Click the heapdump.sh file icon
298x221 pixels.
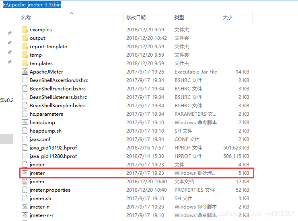click(25, 131)
